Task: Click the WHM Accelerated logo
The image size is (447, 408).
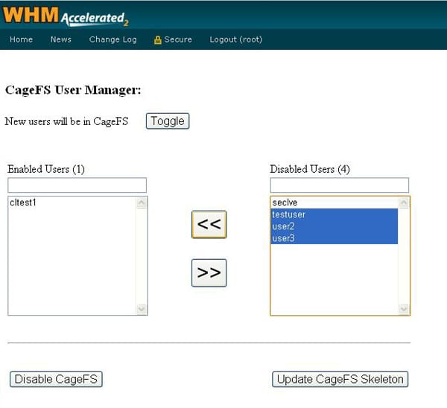Action: (x=66, y=16)
